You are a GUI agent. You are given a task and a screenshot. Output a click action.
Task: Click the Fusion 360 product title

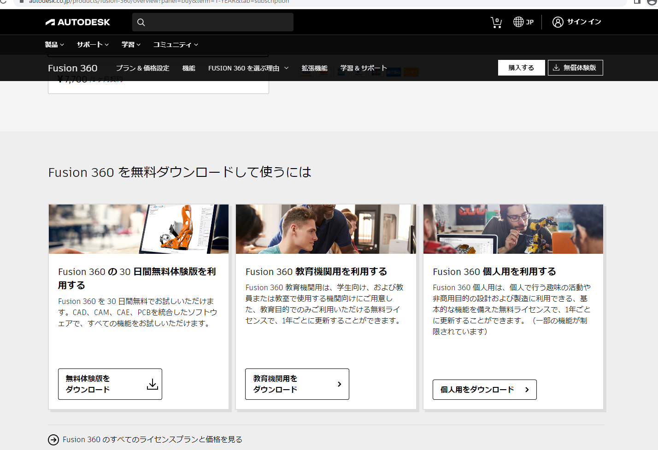[x=73, y=68]
